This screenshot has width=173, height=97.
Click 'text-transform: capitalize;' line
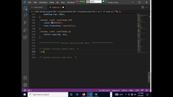tap(59, 26)
